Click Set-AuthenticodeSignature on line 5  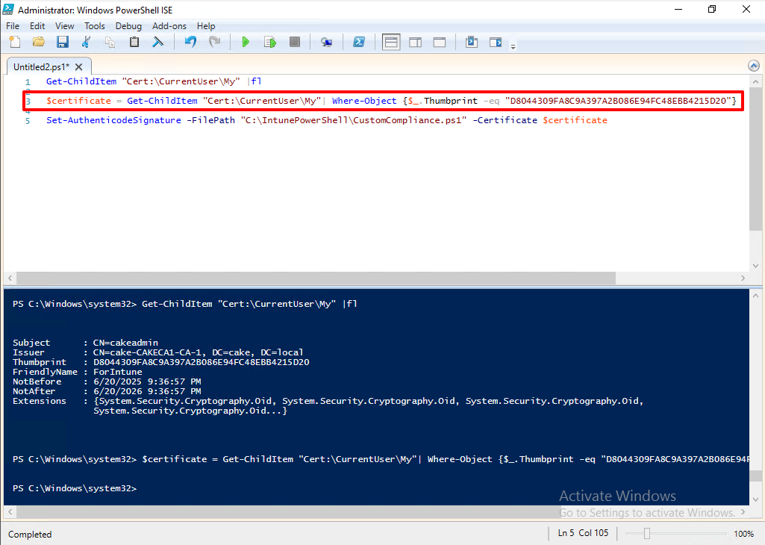(x=113, y=120)
